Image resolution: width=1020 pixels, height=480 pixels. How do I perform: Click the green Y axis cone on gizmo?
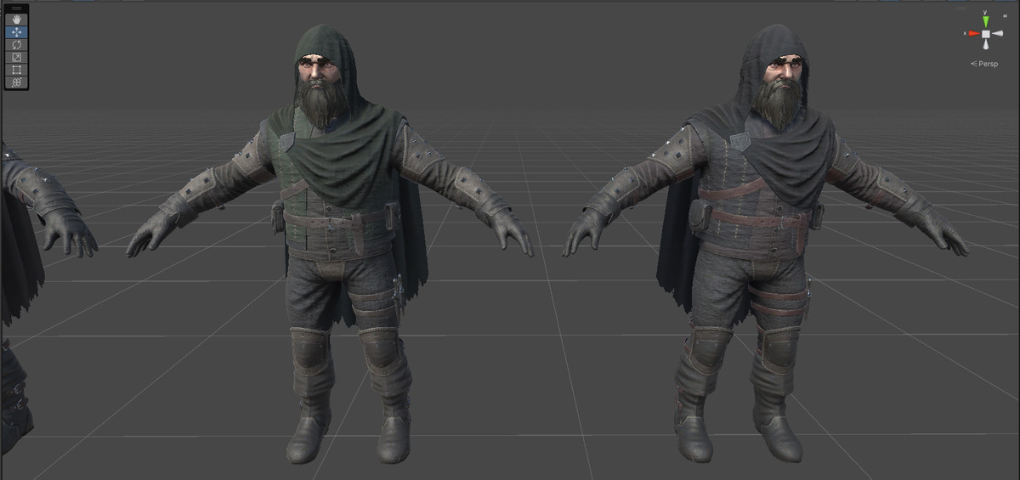click(985, 21)
